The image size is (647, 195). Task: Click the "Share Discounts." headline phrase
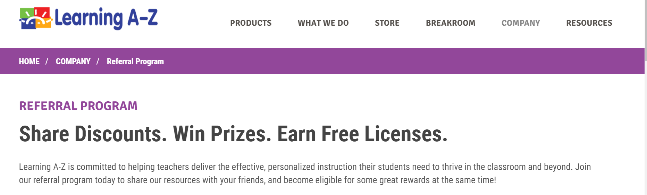93,134
